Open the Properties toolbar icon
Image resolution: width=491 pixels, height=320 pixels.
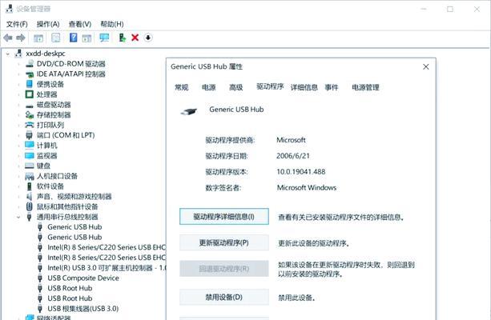click(55, 38)
